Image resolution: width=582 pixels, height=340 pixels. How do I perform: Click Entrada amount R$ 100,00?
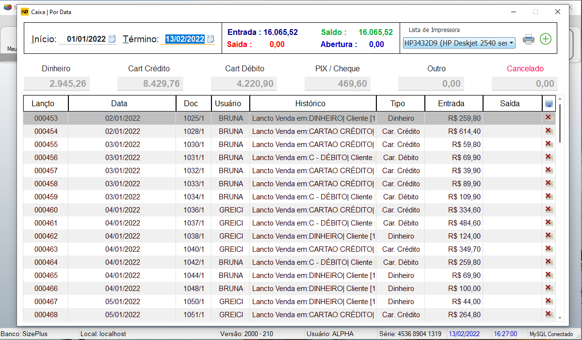465,289
